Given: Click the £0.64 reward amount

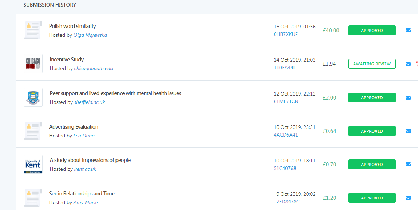Looking at the screenshot, I should tap(330, 131).
